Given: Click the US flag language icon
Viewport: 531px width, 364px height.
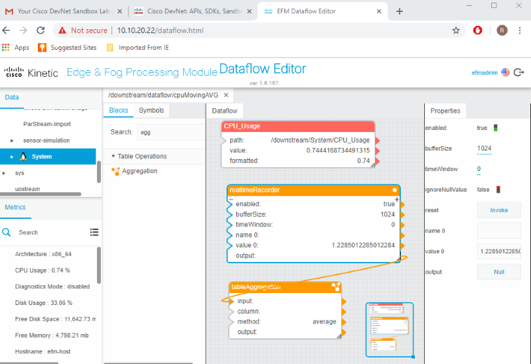Looking at the screenshot, I should 505,72.
